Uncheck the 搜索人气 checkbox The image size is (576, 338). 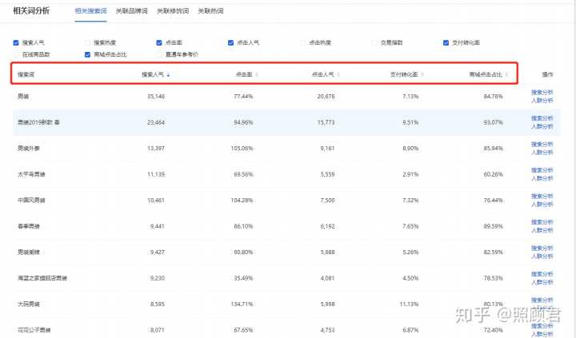(x=16, y=42)
